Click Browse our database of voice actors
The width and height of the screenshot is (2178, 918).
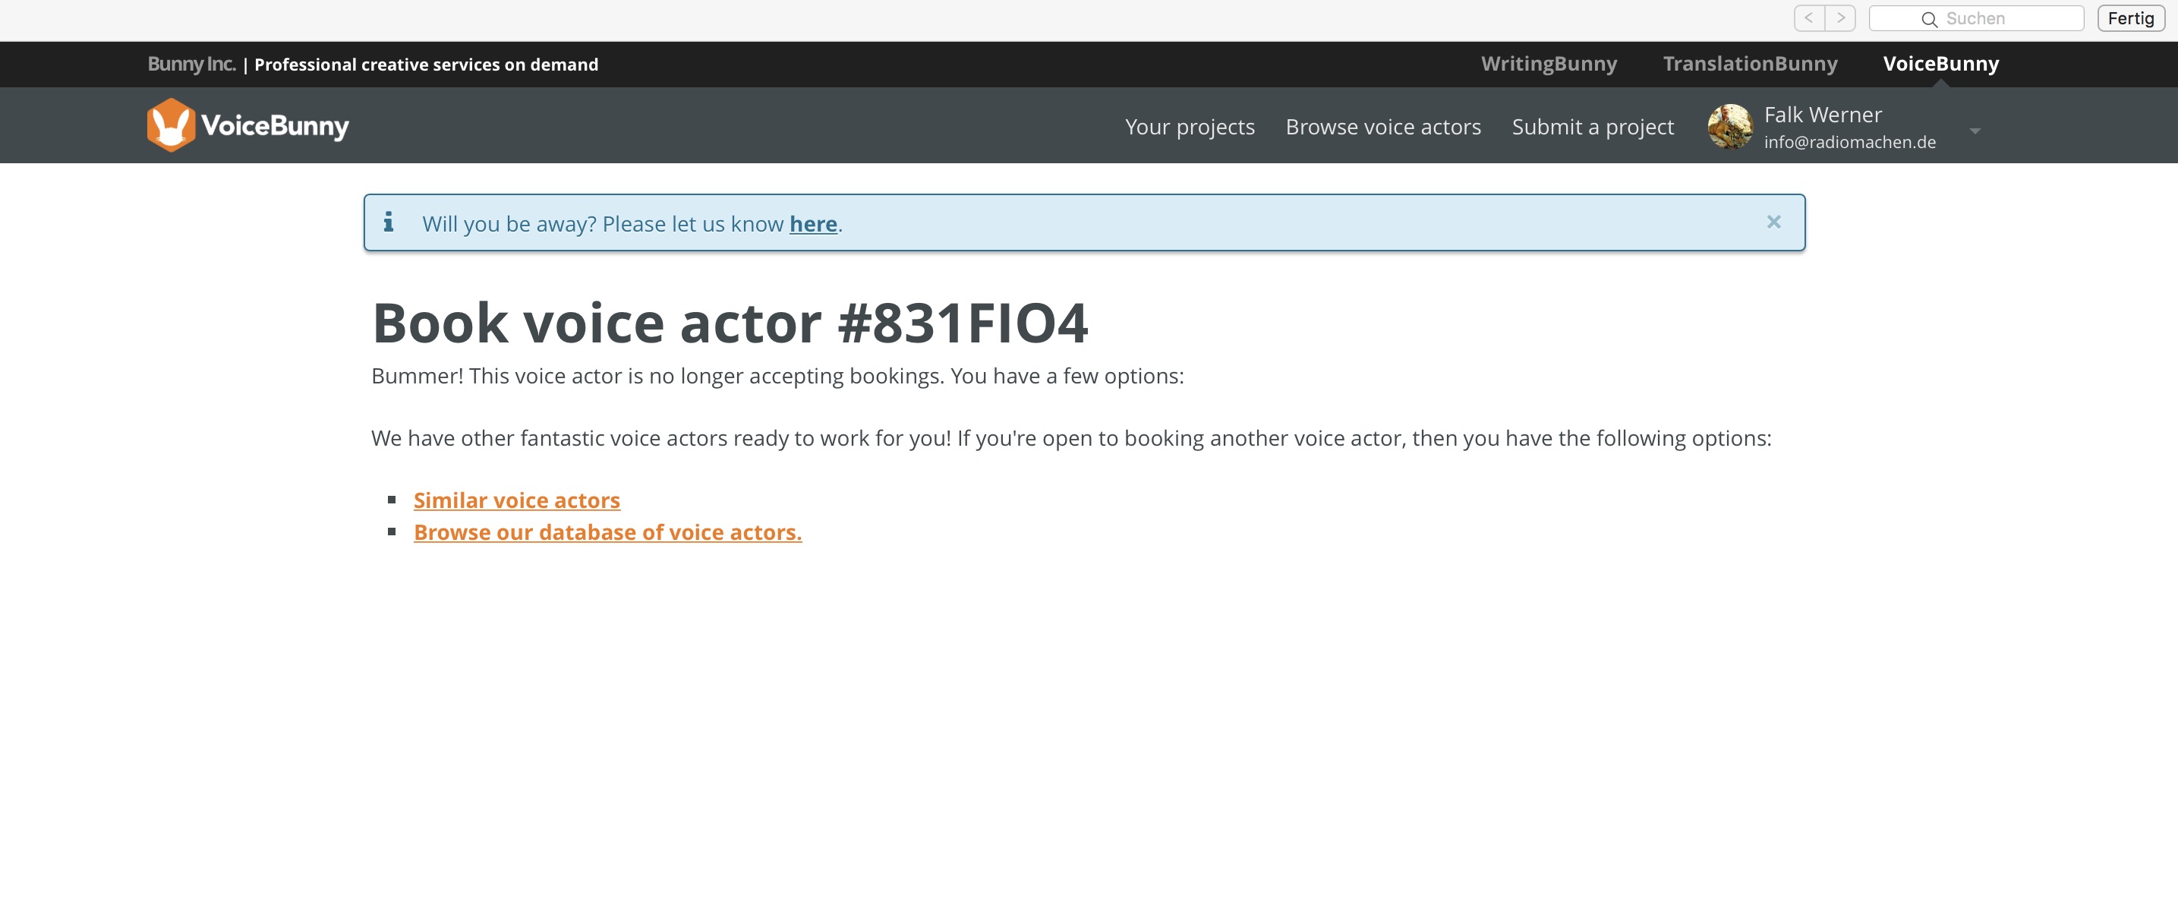tap(607, 532)
